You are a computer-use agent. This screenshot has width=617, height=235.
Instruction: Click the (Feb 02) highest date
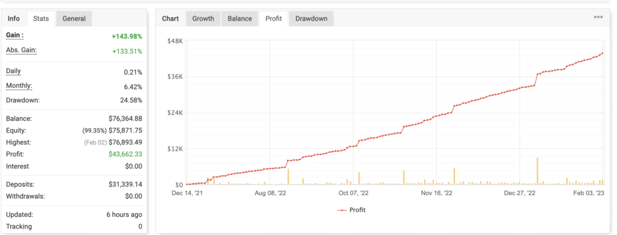pos(95,142)
